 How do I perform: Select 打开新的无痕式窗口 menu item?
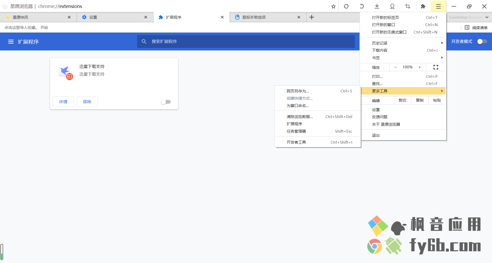(403, 32)
